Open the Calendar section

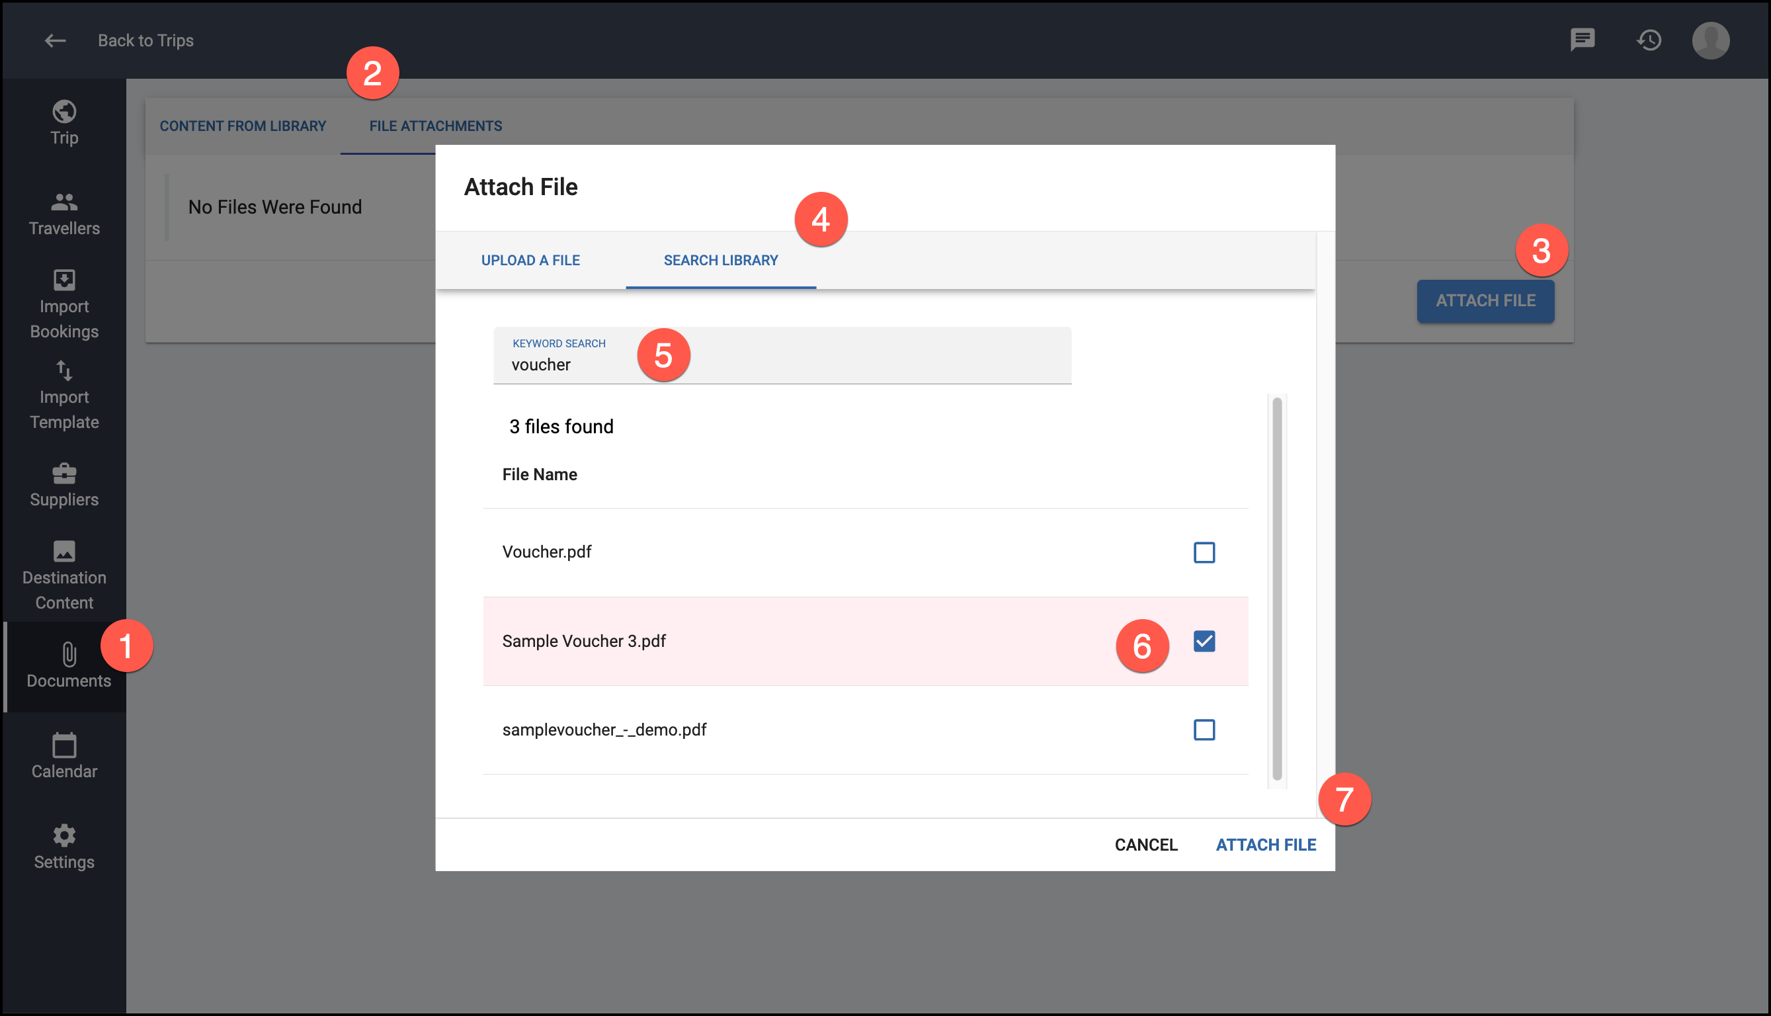click(64, 757)
